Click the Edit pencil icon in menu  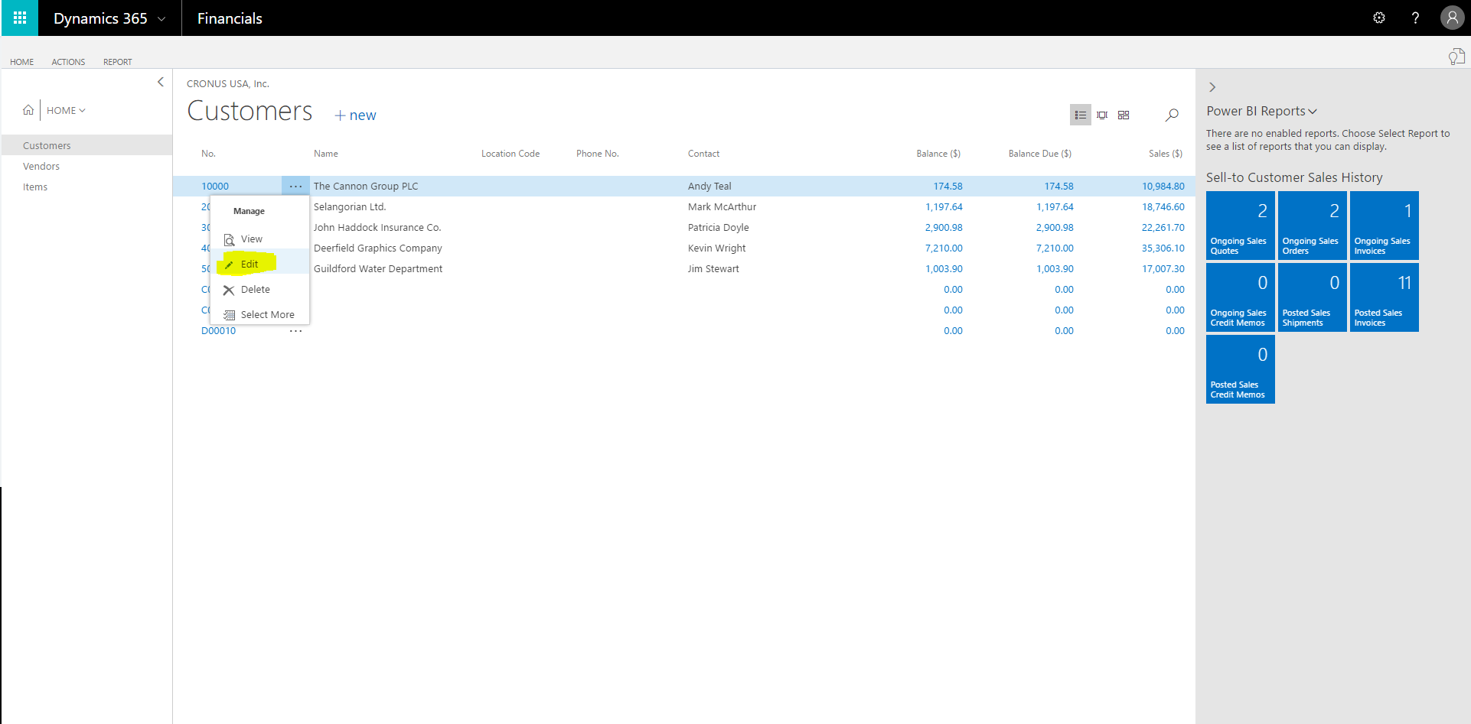(x=229, y=265)
